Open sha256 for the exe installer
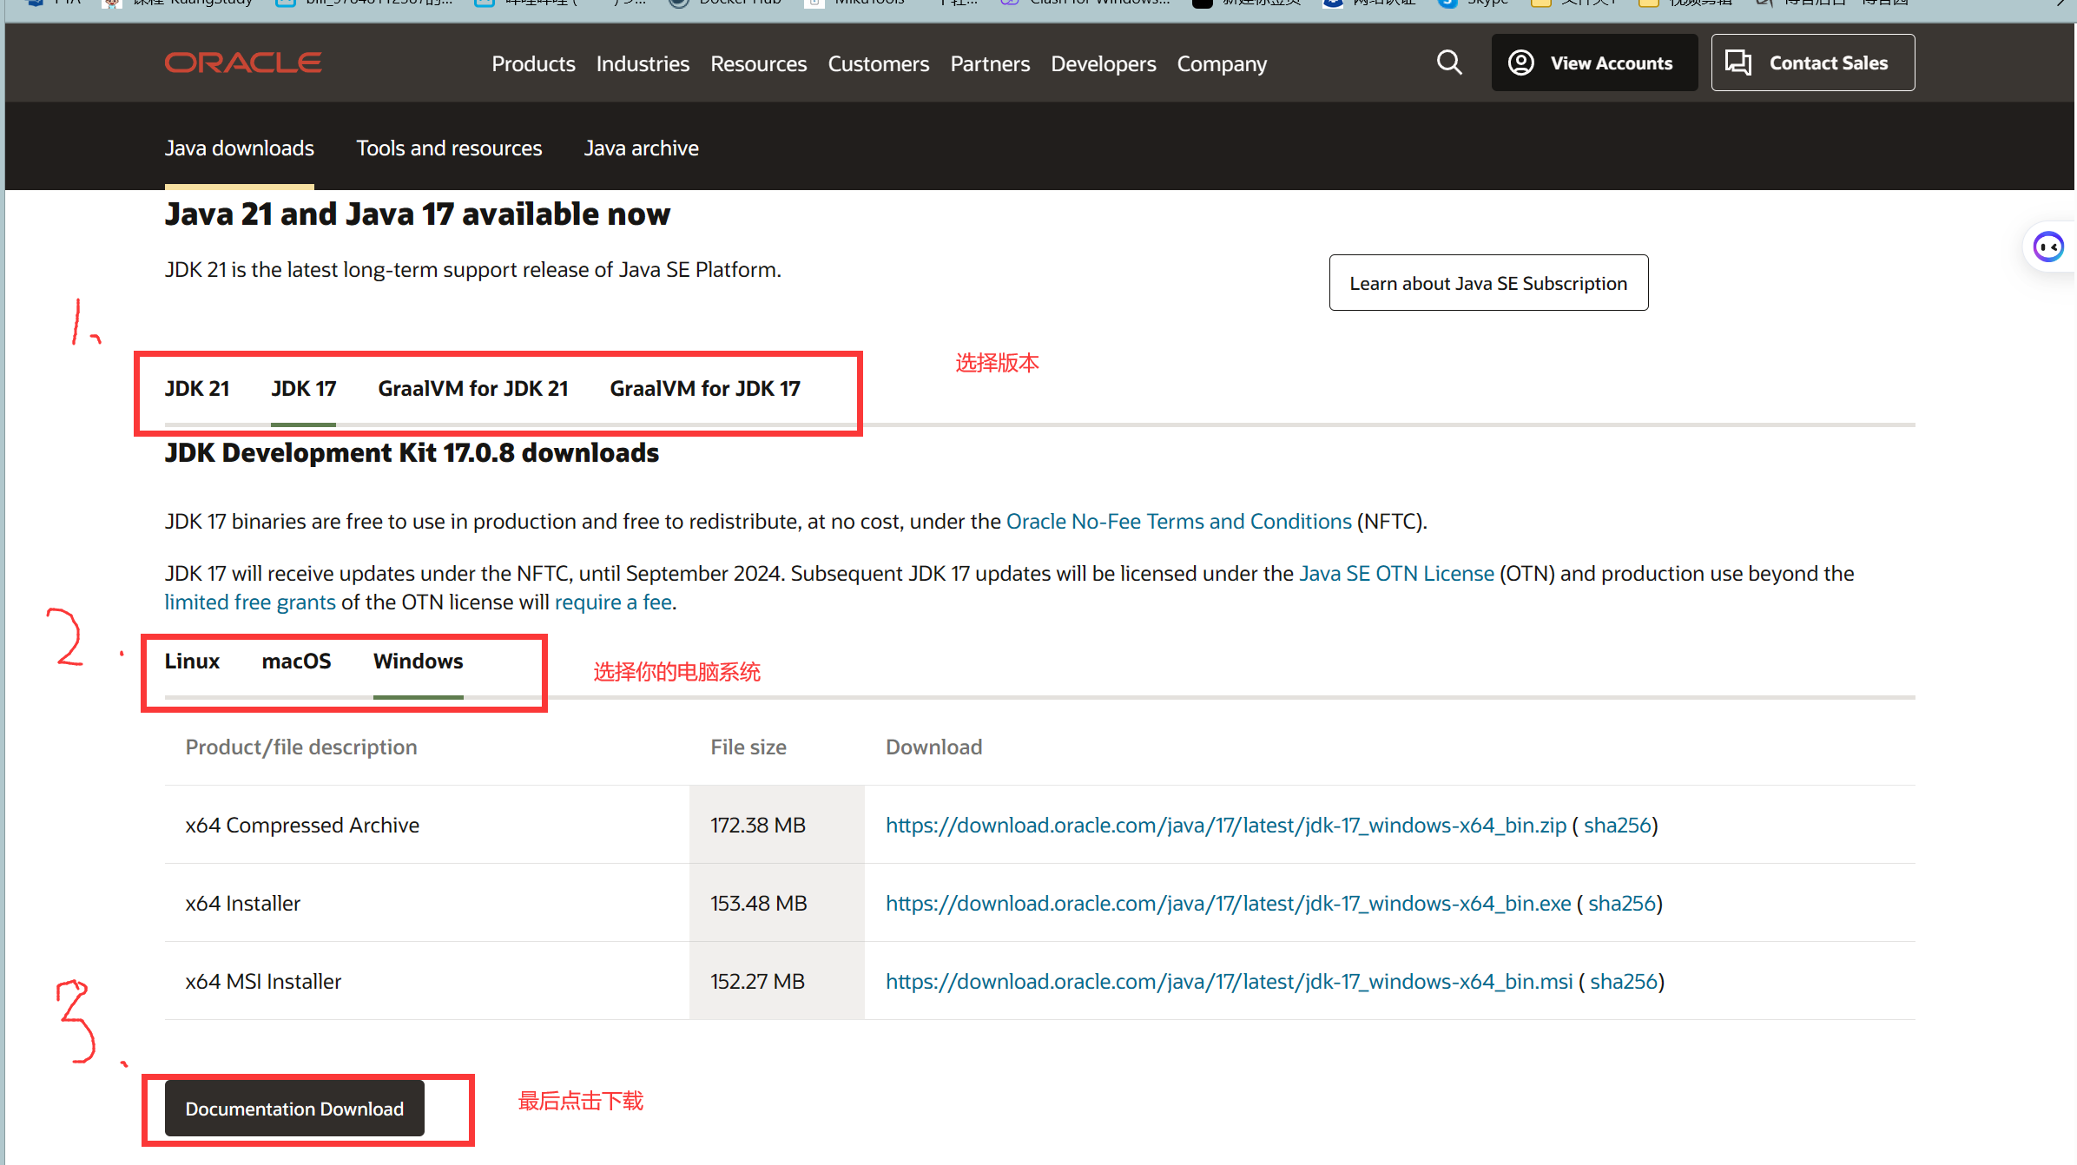2077x1165 pixels. coord(1622,903)
